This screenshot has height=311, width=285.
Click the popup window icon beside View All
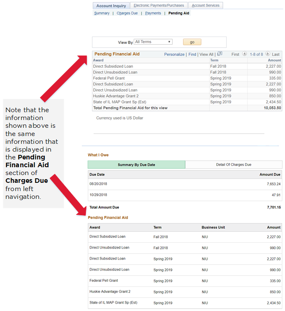[x=220, y=54]
